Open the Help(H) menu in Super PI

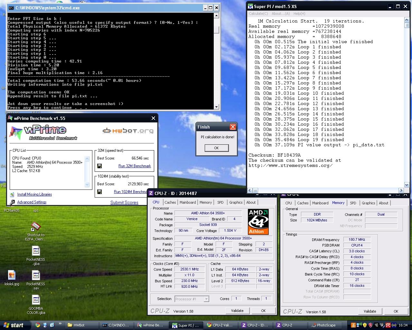pos(299,14)
